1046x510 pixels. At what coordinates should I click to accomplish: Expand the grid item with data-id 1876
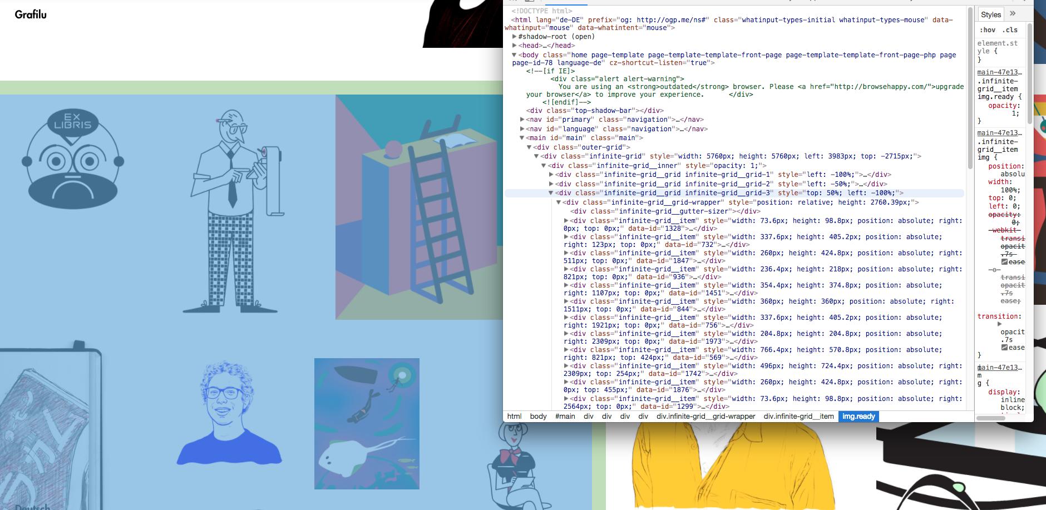click(566, 382)
